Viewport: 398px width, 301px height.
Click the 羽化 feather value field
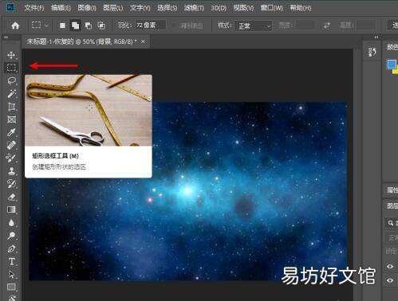151,25
